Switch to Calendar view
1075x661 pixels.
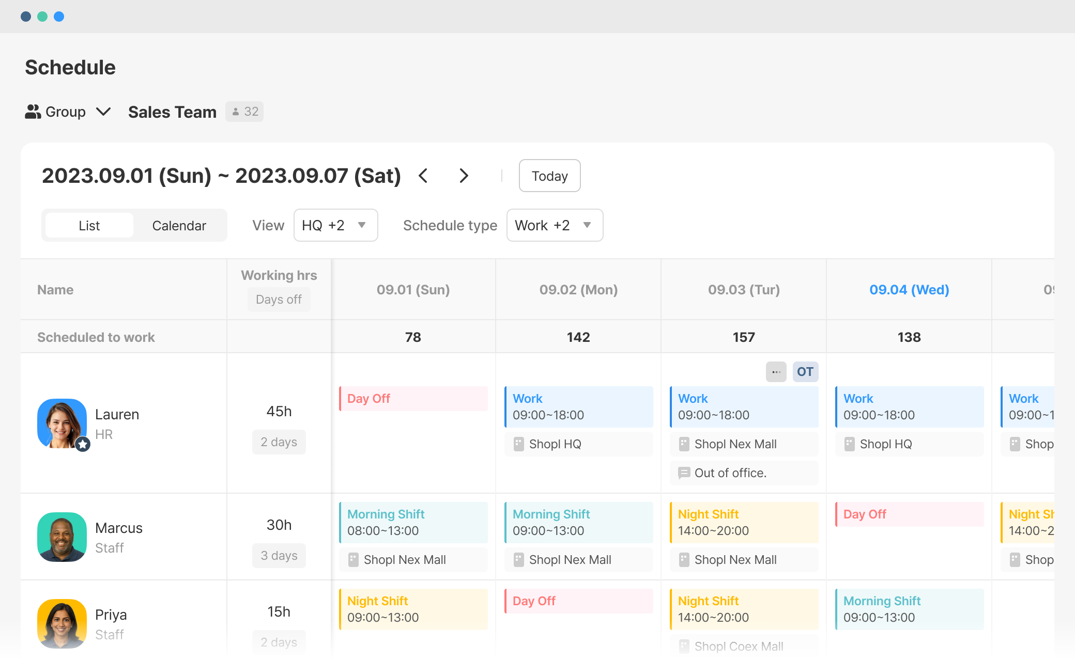179,226
